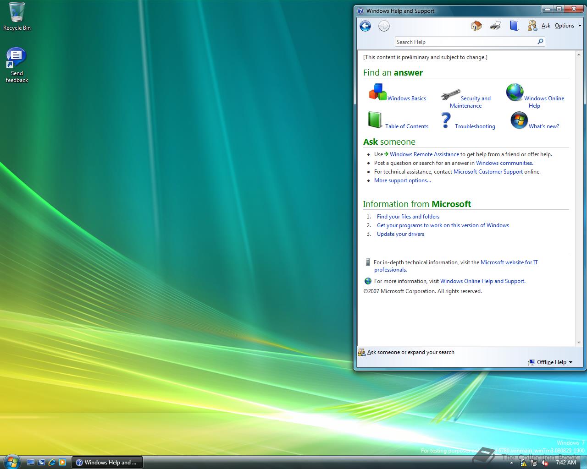Click the Security and Maintenance wrench icon
587x469 pixels.
click(450, 95)
